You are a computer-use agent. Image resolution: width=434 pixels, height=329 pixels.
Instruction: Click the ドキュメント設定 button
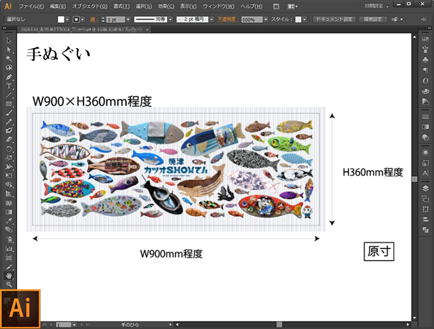point(333,20)
